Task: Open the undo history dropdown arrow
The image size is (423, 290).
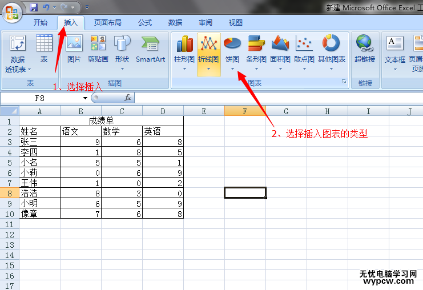Action: point(54,7)
